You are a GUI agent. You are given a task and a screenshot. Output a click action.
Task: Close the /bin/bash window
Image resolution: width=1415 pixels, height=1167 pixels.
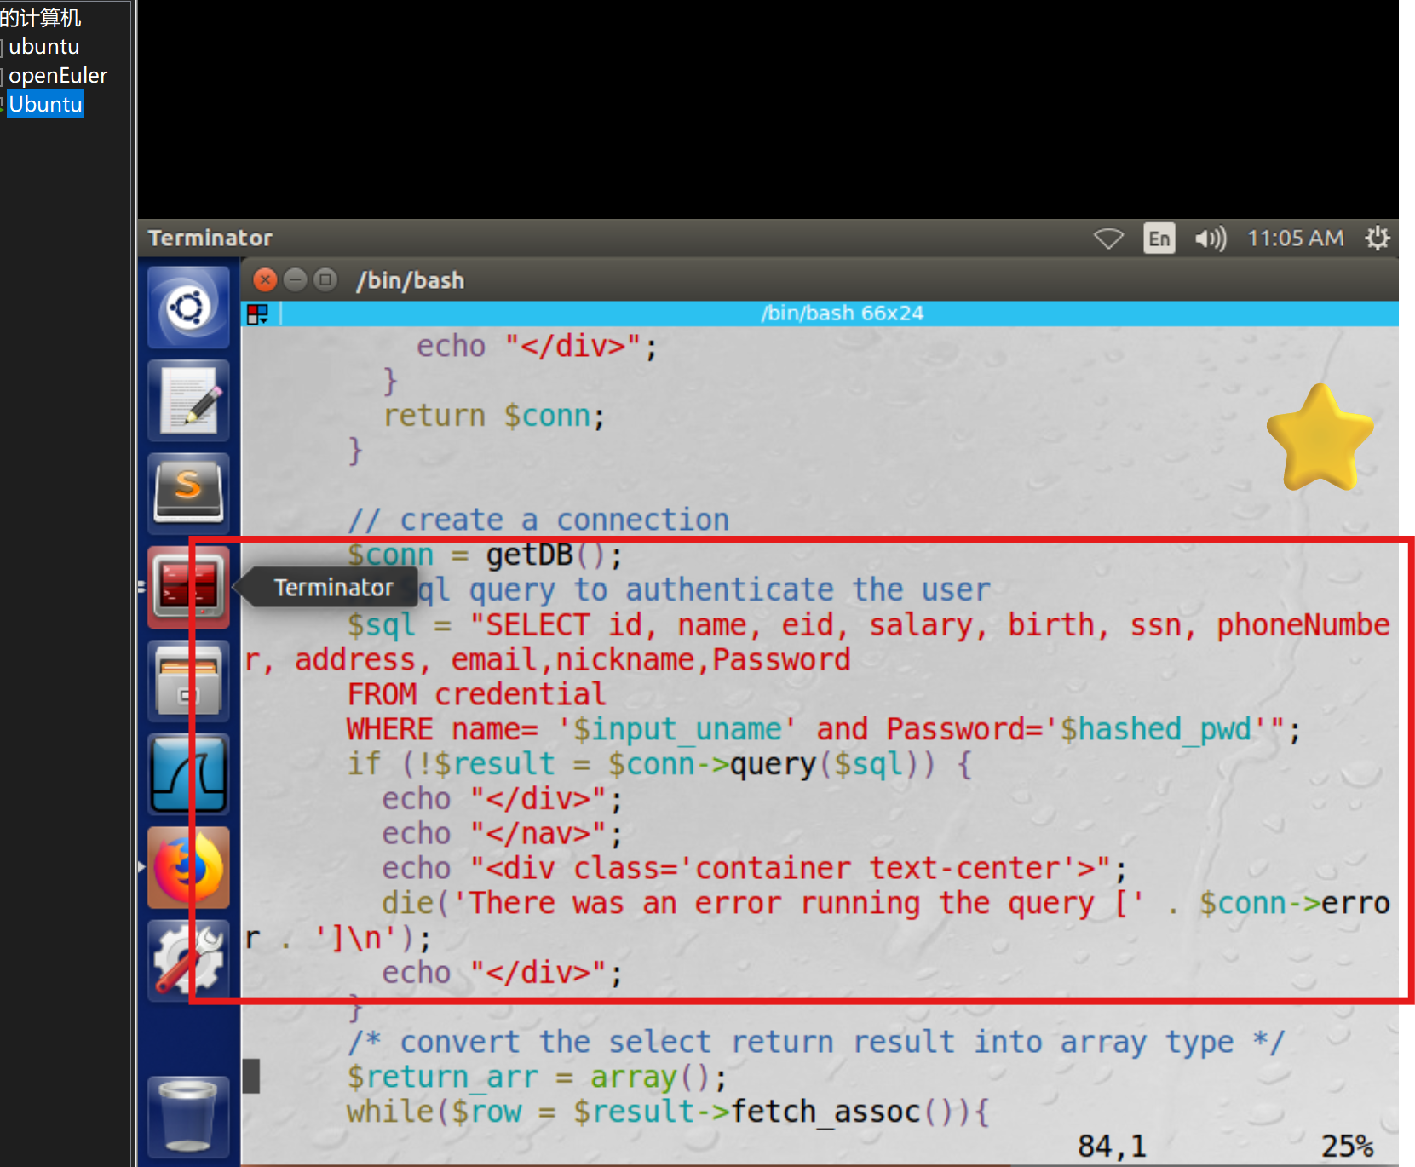tap(266, 279)
